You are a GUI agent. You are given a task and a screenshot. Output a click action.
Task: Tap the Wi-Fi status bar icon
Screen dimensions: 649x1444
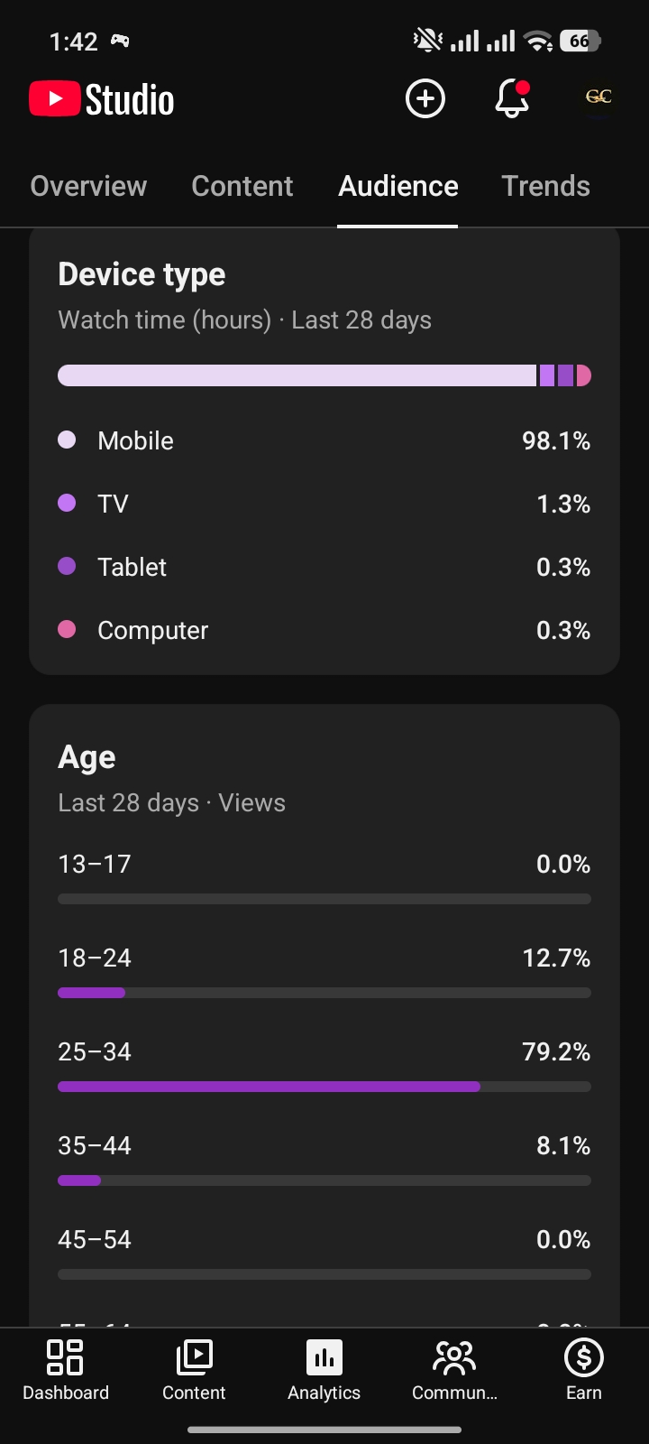click(538, 41)
